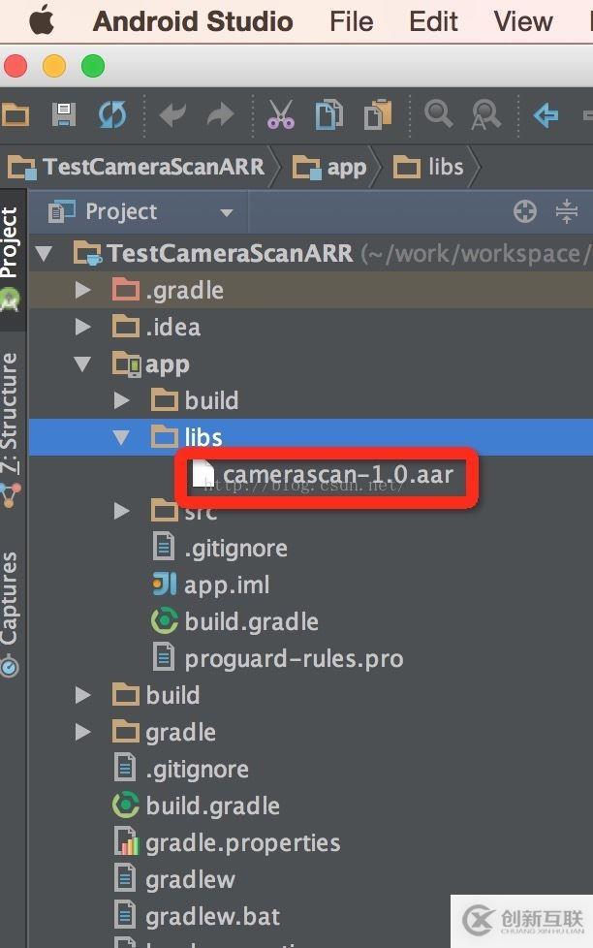The image size is (593, 948).
Task: Click the Copy icon
Action: pos(329,114)
